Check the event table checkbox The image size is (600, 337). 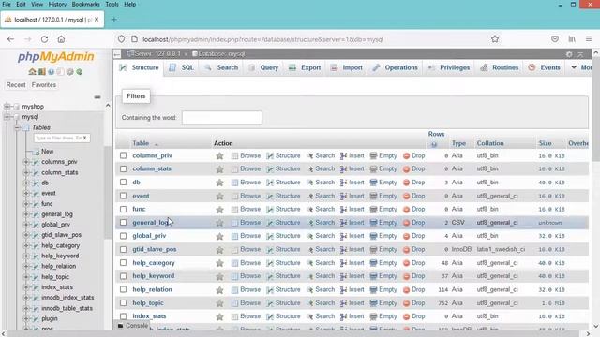pos(123,196)
